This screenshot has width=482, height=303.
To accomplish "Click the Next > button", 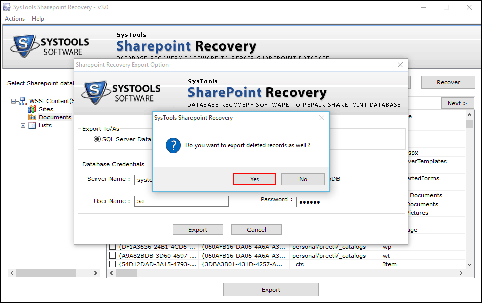I will click(x=457, y=103).
